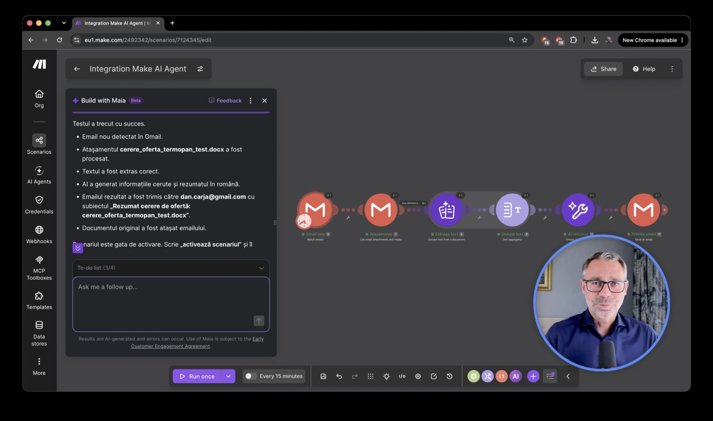Open Maia panel three-dot menu
The height and width of the screenshot is (421, 713).
[250, 100]
